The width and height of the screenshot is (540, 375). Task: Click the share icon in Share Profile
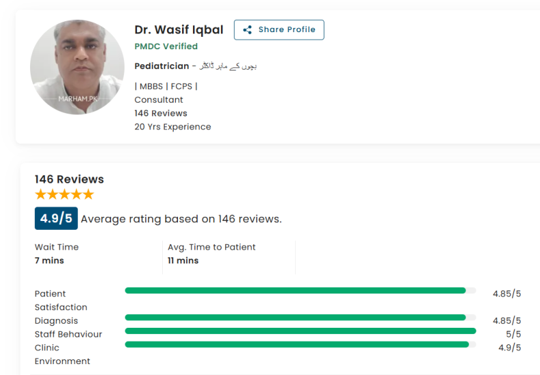pyautogui.click(x=247, y=30)
